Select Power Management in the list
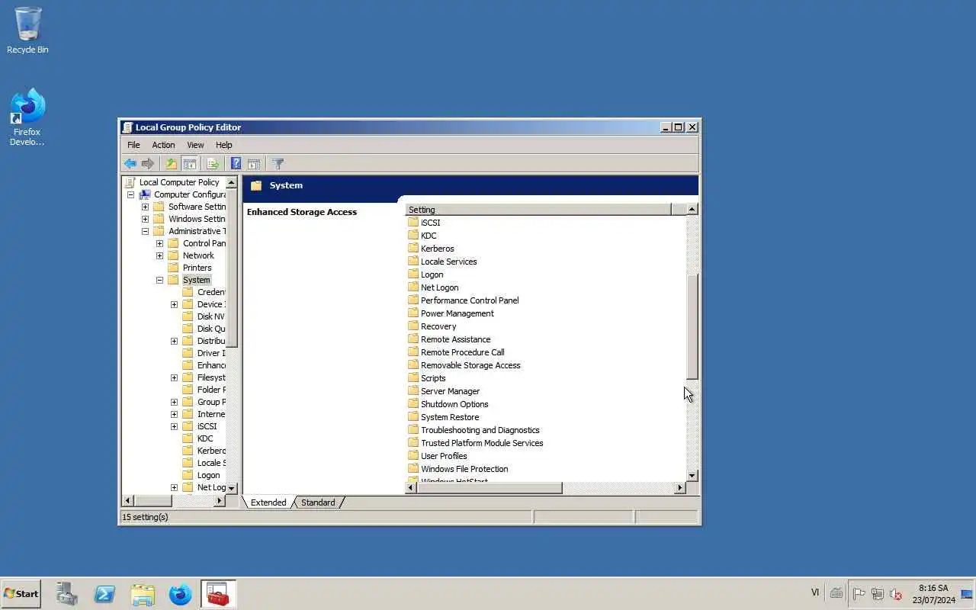This screenshot has width=976, height=610. (457, 313)
